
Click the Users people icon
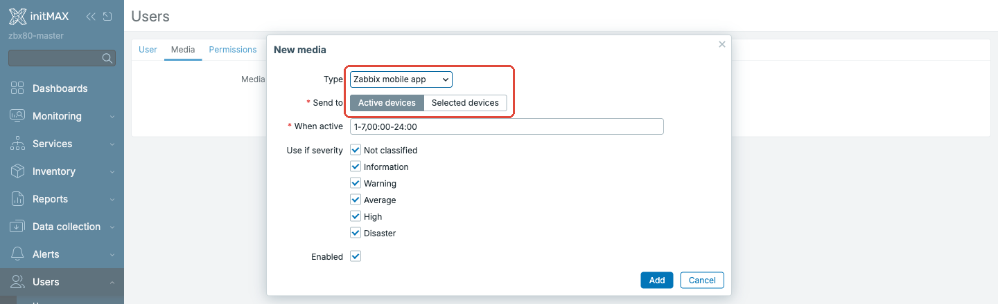click(17, 282)
